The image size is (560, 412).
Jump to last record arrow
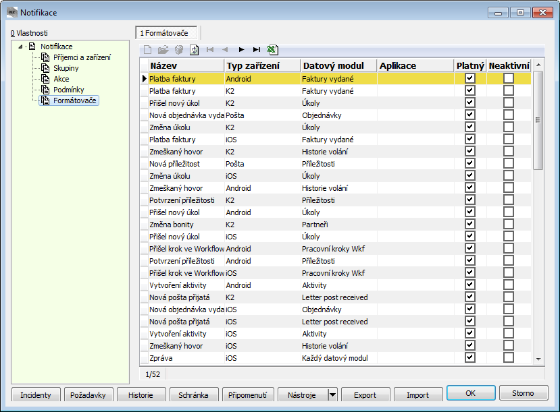click(257, 49)
